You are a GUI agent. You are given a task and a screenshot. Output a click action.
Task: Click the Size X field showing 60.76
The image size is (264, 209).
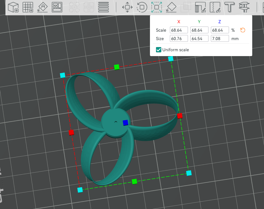179,39
